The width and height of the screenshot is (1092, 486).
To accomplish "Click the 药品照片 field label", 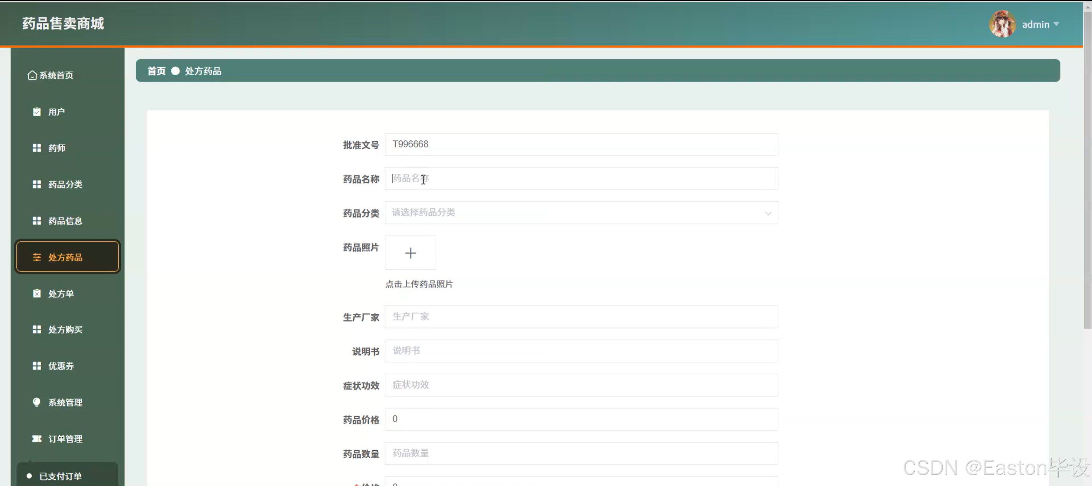I will [x=361, y=248].
